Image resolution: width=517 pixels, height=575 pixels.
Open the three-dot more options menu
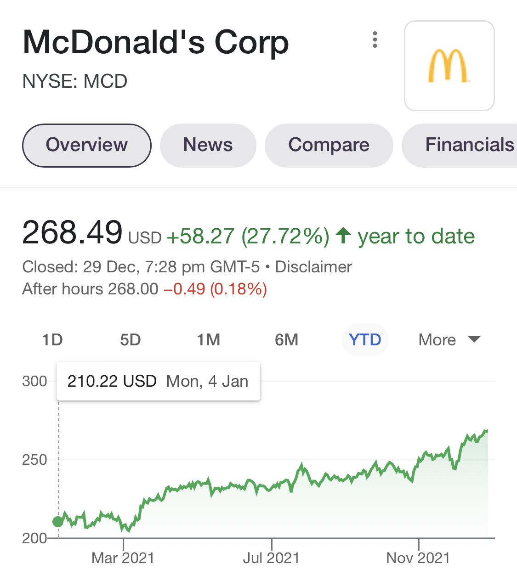pos(375,40)
